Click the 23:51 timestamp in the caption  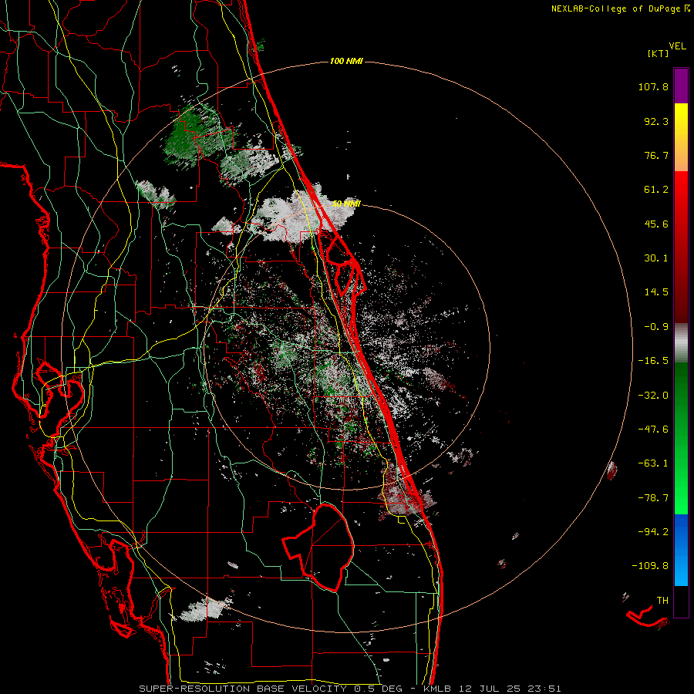pos(544,689)
